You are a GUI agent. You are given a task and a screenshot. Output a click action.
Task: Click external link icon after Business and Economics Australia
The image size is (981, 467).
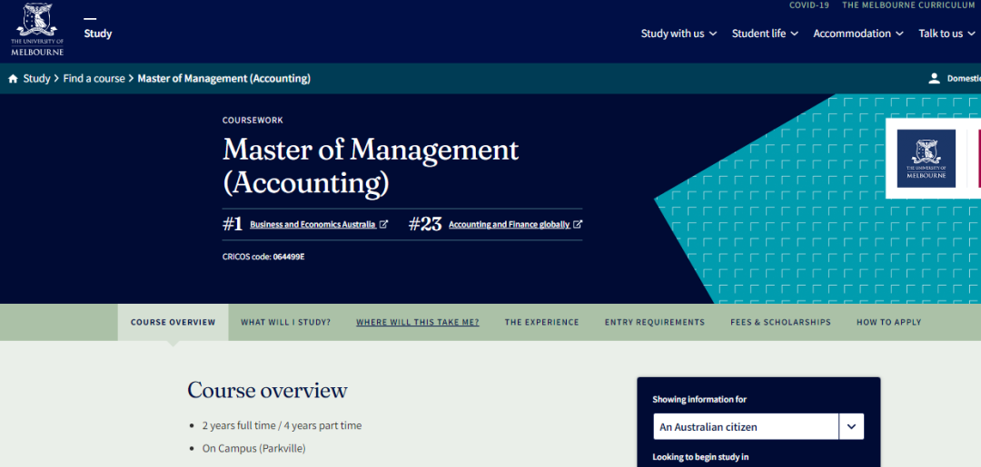383,225
